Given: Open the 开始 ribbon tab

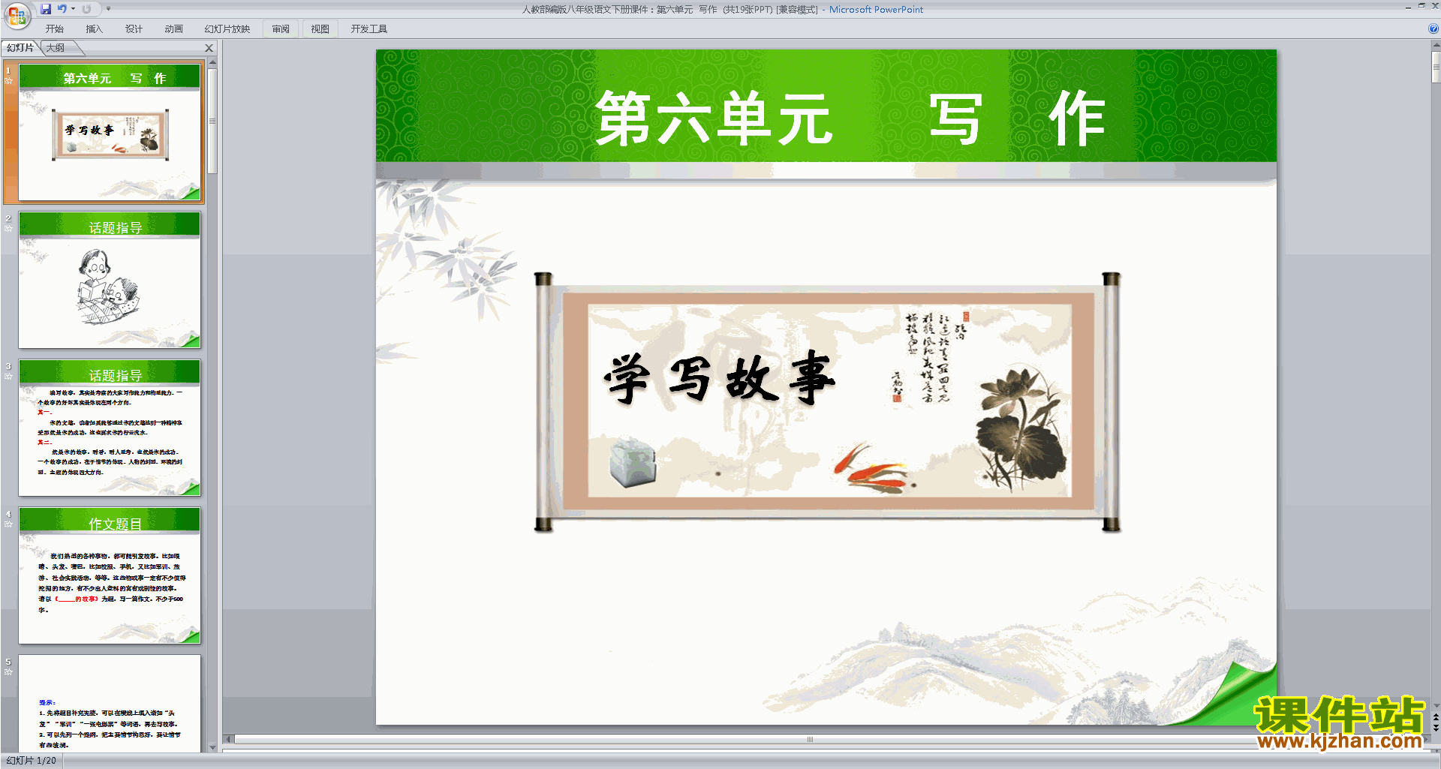Looking at the screenshot, I should pyautogui.click(x=55, y=29).
